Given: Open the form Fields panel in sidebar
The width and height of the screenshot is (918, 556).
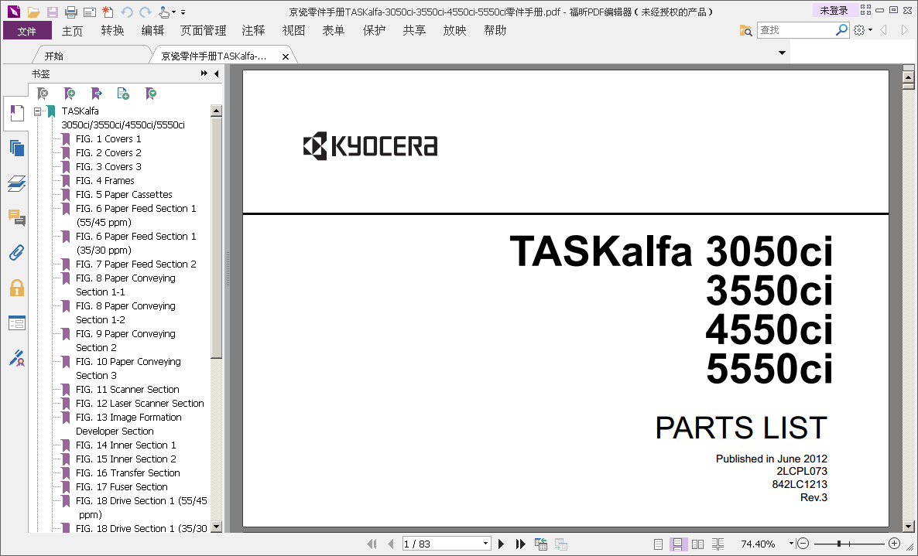Looking at the screenshot, I should click(17, 322).
